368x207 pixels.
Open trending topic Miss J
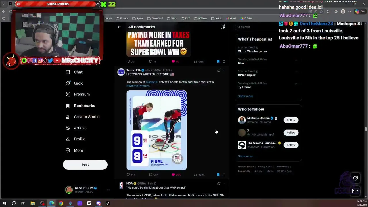pos(242,63)
